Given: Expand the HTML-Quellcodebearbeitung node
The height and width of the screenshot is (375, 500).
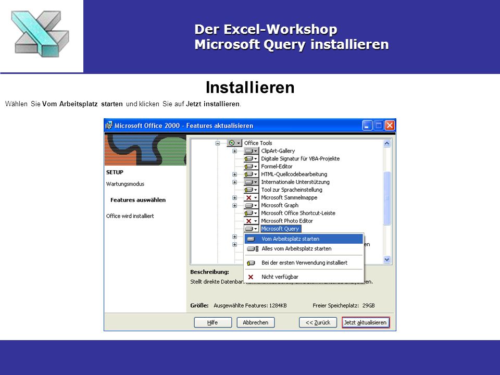Looking at the screenshot, I should [x=234, y=174].
